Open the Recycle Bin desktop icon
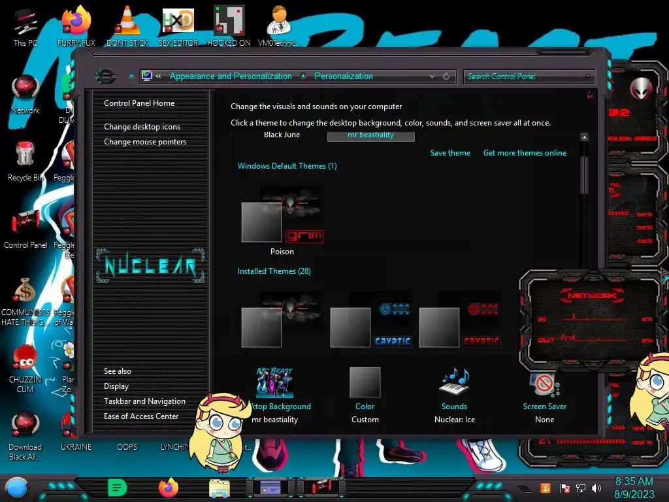This screenshot has height=502, width=669. pos(25,161)
